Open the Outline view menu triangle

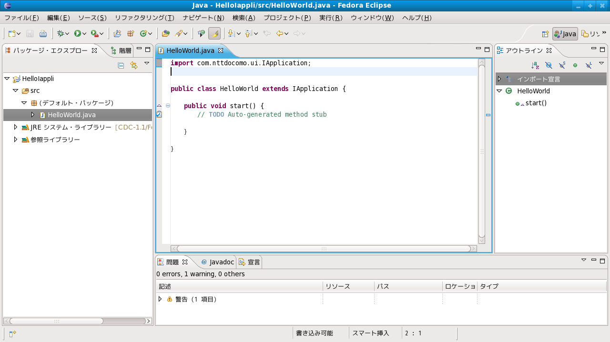601,63
